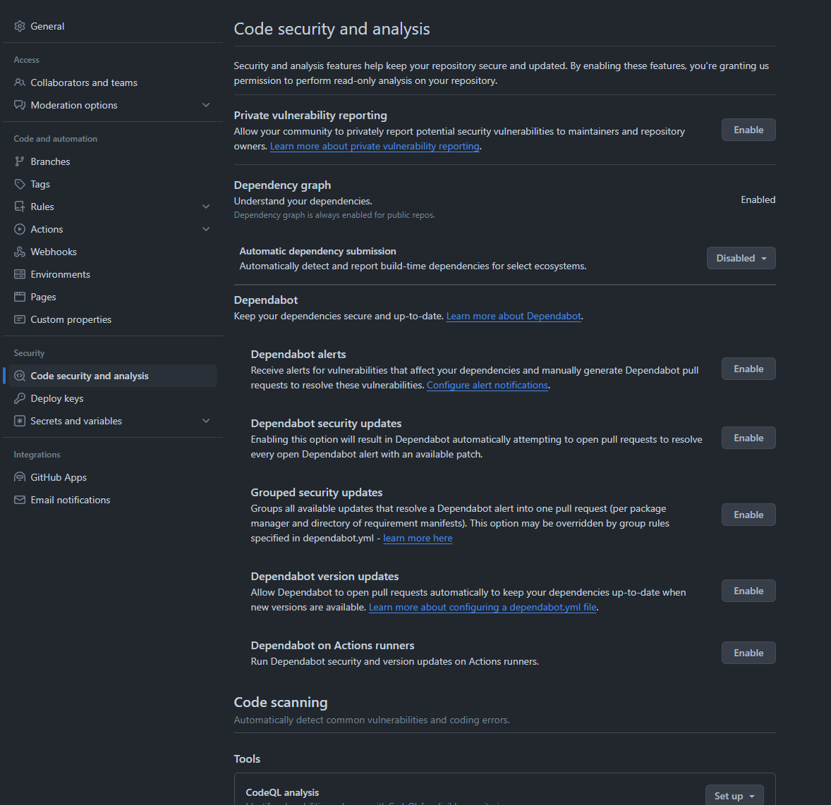831x805 pixels.
Task: Enable Grouped security updates
Action: tap(748, 515)
